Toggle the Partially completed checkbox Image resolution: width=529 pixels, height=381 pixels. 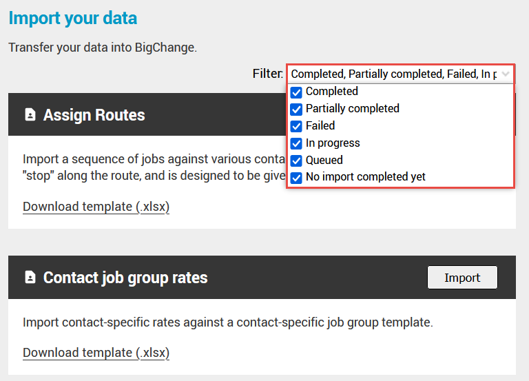point(296,109)
